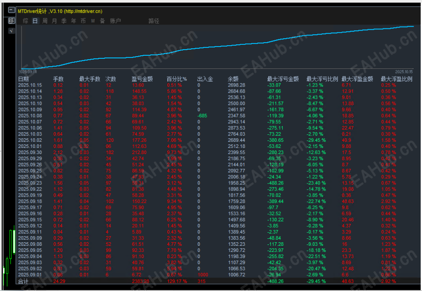Image resolution: width=422 pixels, height=291 pixels.
Task: Click the 盈亏金额 column header
Action: 142,79
